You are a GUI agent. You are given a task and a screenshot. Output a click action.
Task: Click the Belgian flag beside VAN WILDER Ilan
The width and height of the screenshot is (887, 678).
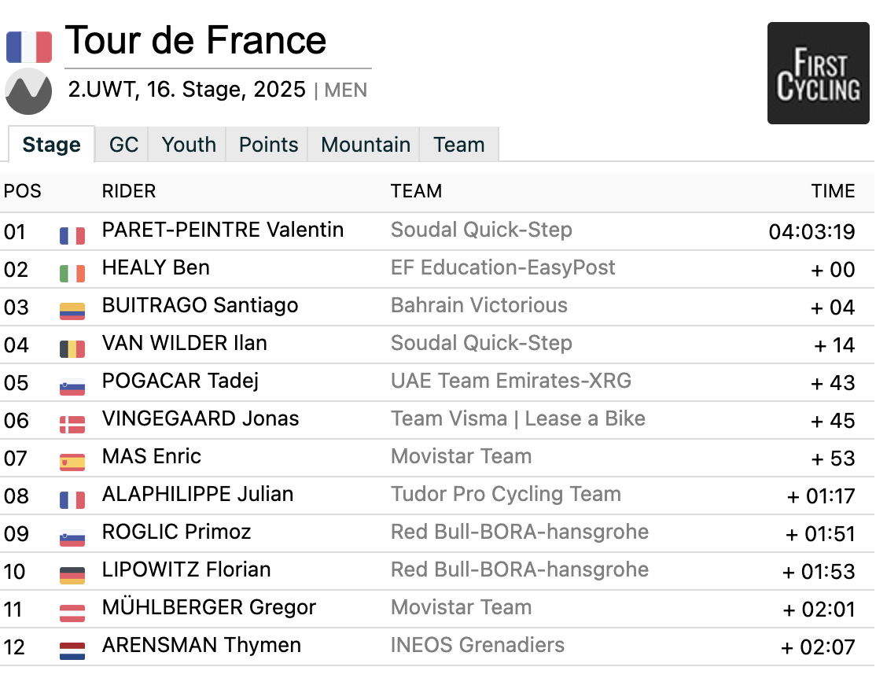pyautogui.click(x=72, y=349)
